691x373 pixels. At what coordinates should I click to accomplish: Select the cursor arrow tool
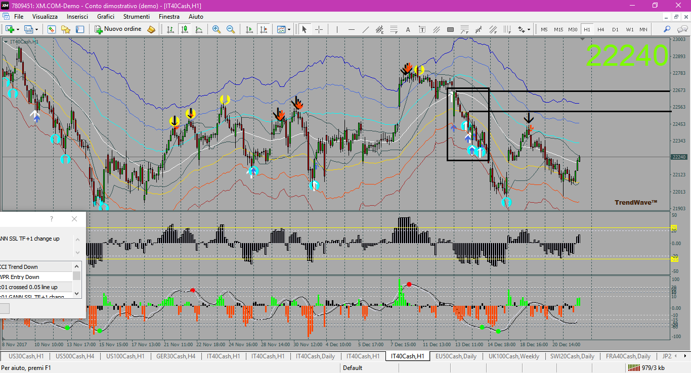[305, 29]
